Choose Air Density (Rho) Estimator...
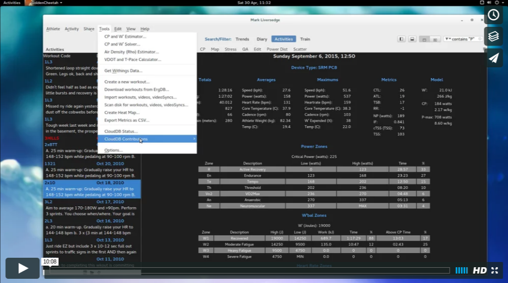The image size is (508, 283). (x=147, y=52)
